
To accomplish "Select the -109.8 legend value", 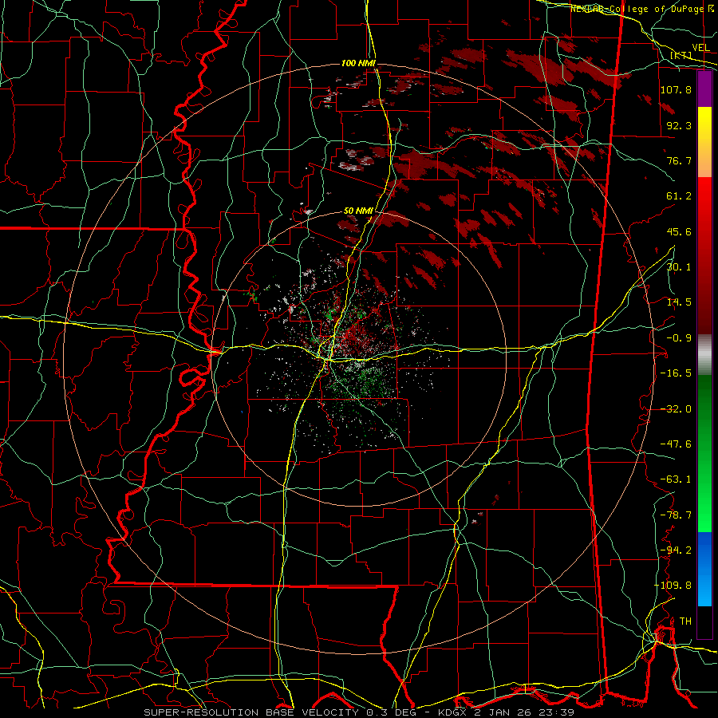I will 673,586.
